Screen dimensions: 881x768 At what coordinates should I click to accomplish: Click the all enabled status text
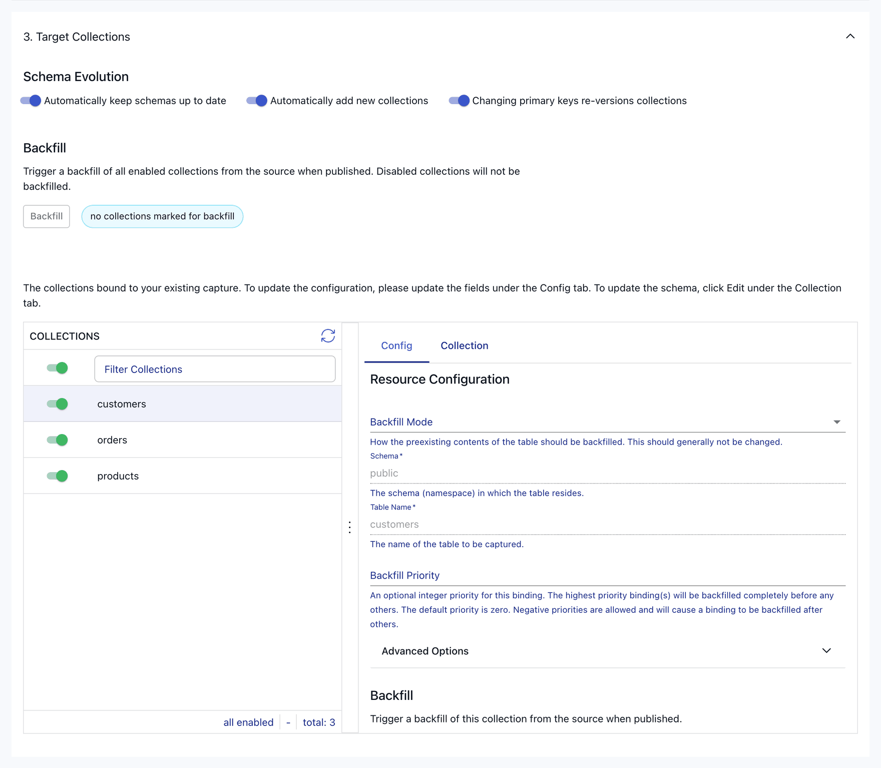click(x=248, y=722)
